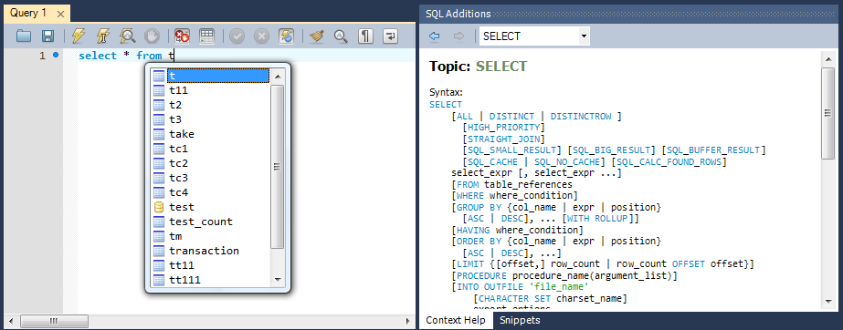Go forward in SQL Additions help
The width and height of the screenshot is (843, 330).
[x=458, y=36]
